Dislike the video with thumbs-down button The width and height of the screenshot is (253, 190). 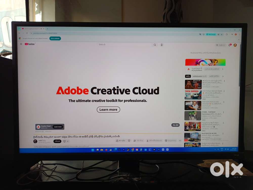click(x=129, y=141)
